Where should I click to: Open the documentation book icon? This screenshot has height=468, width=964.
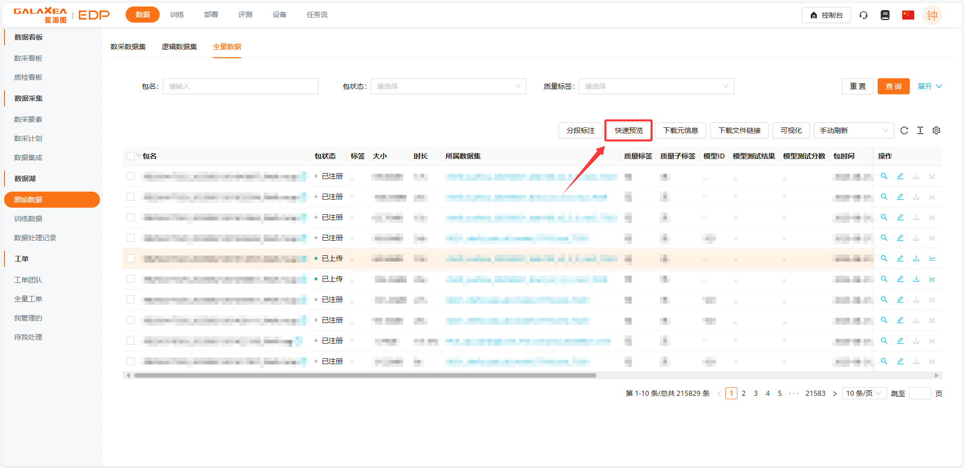[x=885, y=15]
